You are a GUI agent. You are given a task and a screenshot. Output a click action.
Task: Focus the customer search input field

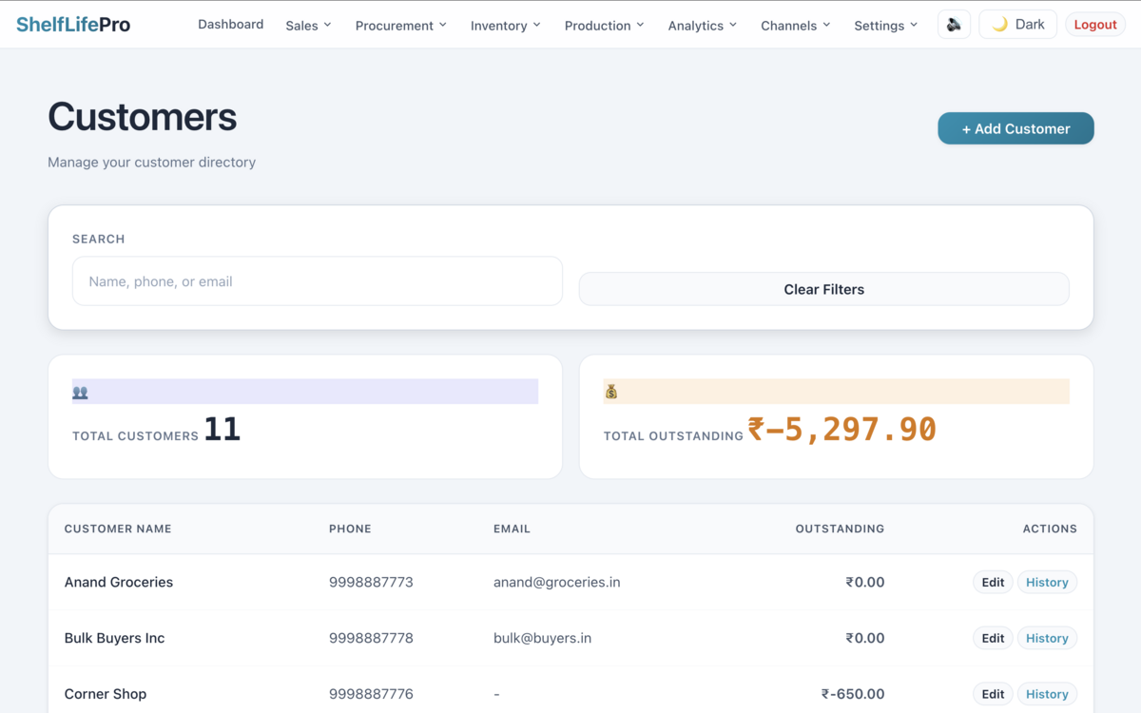317,281
